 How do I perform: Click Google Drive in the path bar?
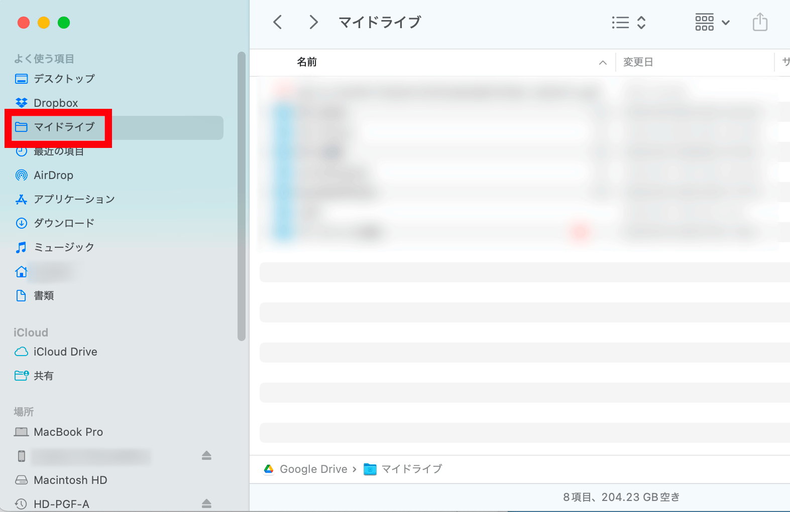point(313,469)
